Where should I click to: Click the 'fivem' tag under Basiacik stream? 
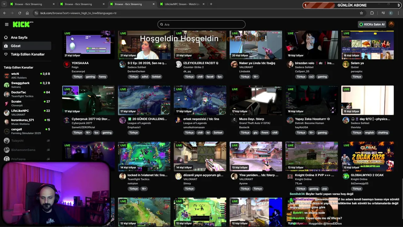coord(265,133)
